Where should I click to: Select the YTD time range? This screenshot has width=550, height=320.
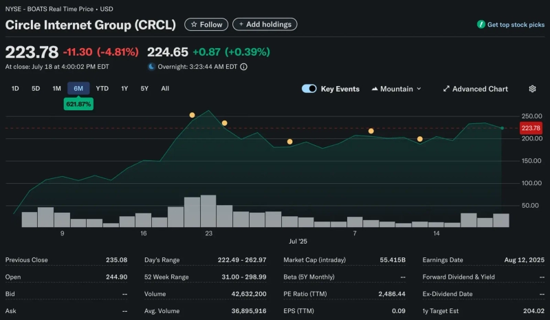(x=102, y=89)
